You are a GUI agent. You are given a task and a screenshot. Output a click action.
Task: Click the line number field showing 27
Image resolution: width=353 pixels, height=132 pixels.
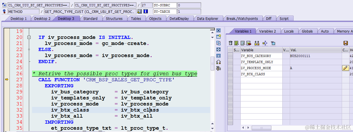click(x=147, y=5)
